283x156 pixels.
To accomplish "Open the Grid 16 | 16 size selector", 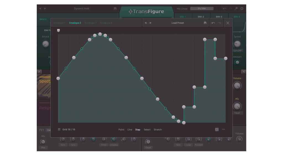I will [x=69, y=129].
